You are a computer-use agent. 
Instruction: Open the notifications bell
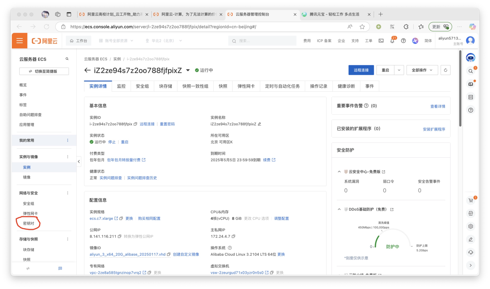pyautogui.click(x=392, y=41)
